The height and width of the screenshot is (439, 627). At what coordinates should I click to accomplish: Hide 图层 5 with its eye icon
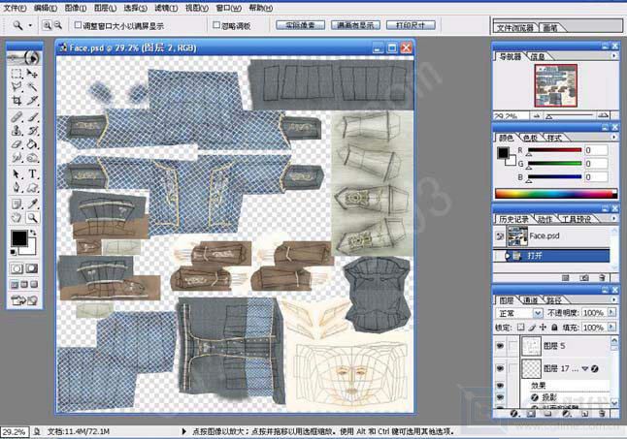tap(500, 346)
